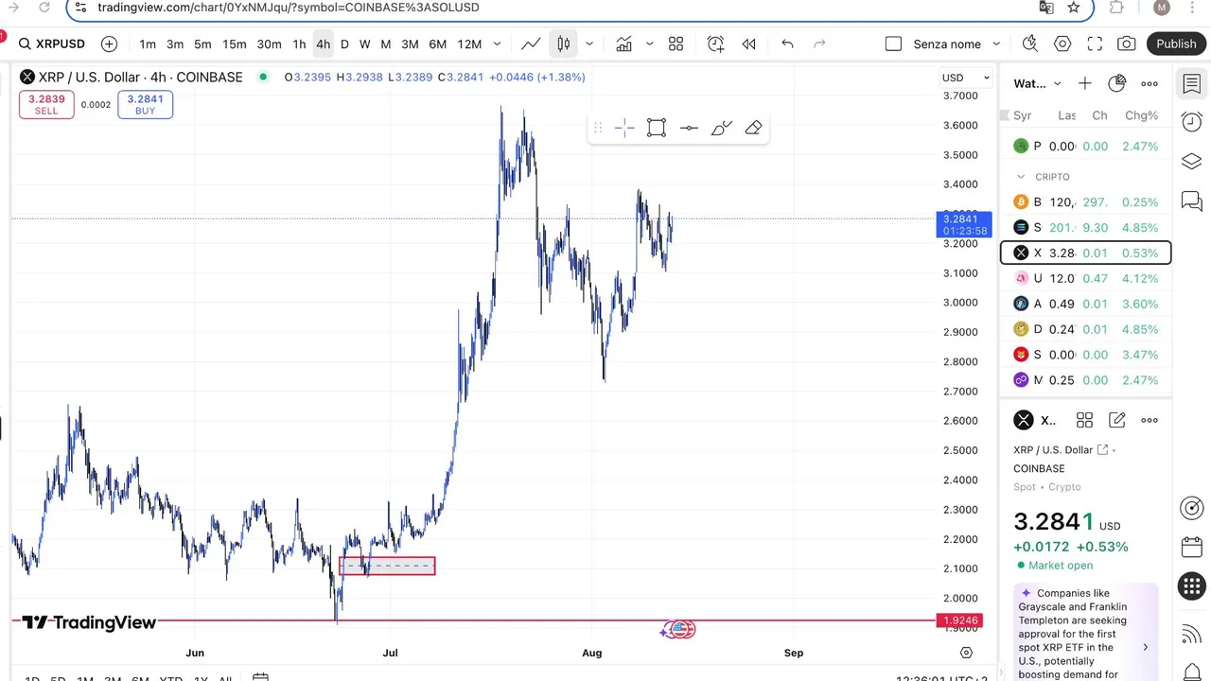Open the target icon in right sidebar
Image resolution: width=1211 pixels, height=681 pixels.
pos(1192,508)
